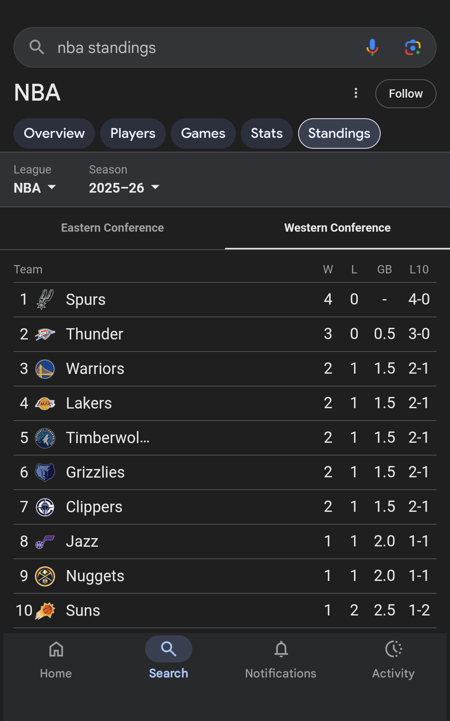This screenshot has width=450, height=721.
Task: Tap the Warriors team logo
Action: pyautogui.click(x=45, y=369)
